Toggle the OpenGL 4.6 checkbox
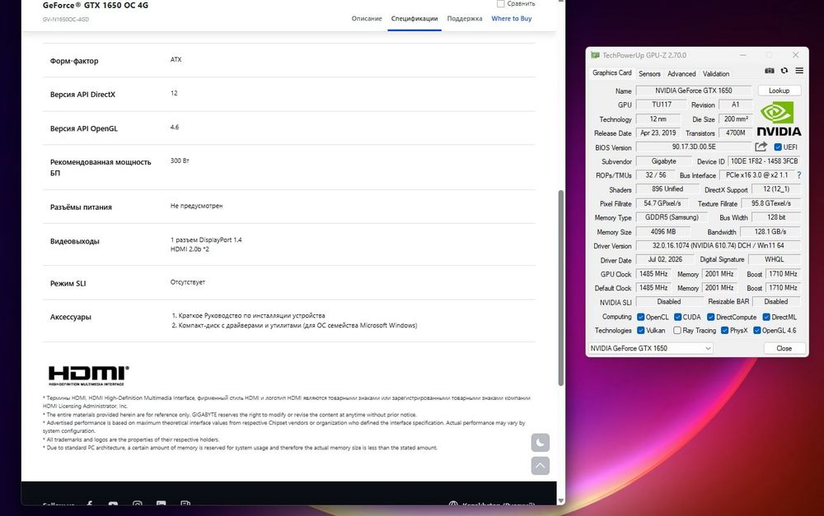The width and height of the screenshot is (824, 516). pyautogui.click(x=756, y=330)
